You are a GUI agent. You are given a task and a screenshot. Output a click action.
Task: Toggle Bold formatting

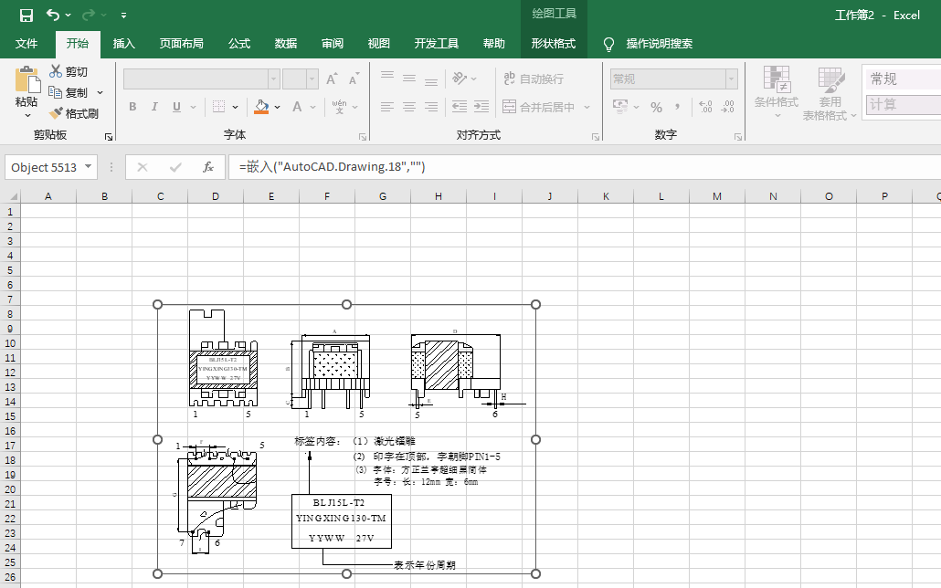click(132, 107)
